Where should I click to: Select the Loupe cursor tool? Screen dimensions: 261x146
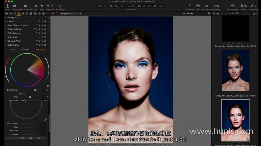tap(111, 6)
